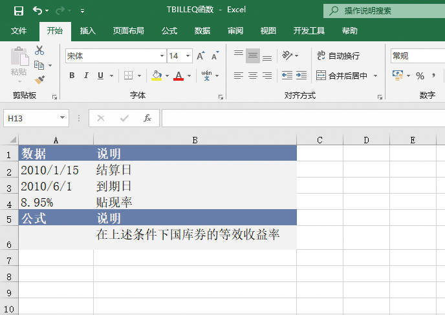The image size is (445, 315).
Task: Click Merge and Center (合并后居中) button
Action: pos(342,76)
